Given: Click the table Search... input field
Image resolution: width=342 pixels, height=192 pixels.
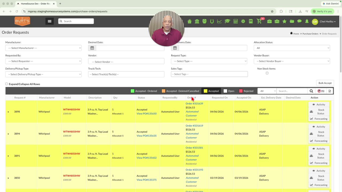Looking at the screenshot, I should tap(292, 91).
